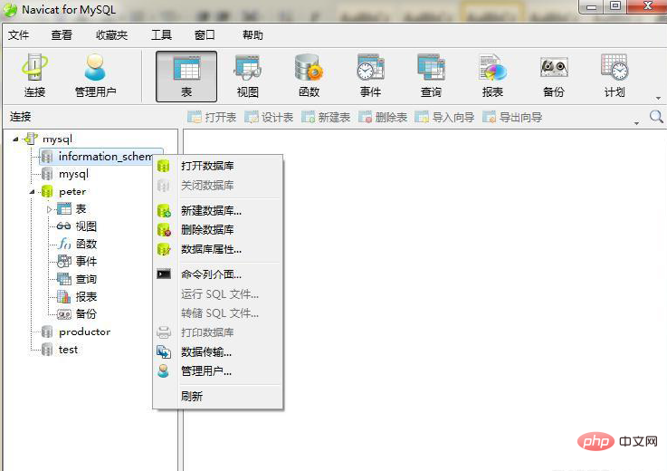667x471 pixels.
Task: Choose 数据传输... in context menu
Action: tap(218, 352)
